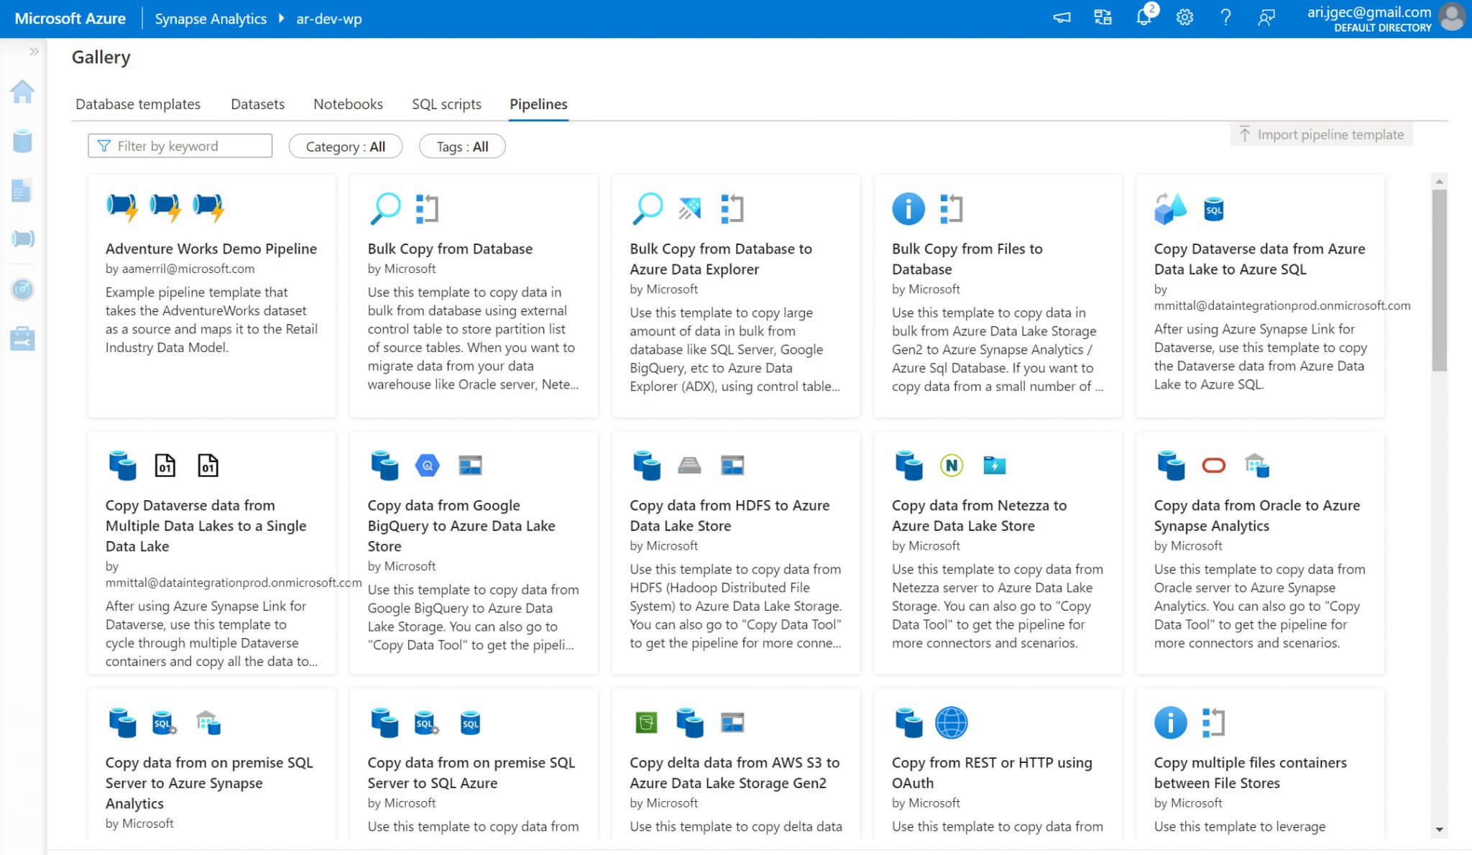Open the Monitor hub gauge icon
This screenshot has height=855, width=1472.
22,289
